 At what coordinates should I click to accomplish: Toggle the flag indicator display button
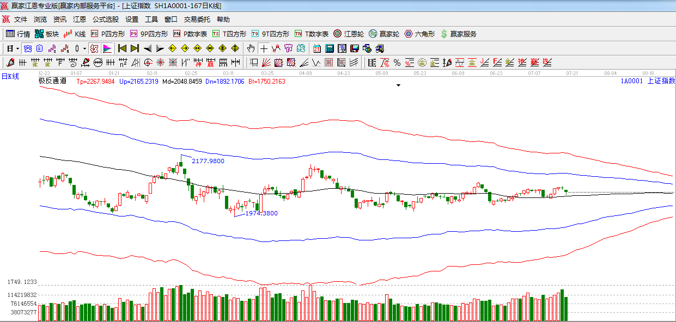click(107, 48)
